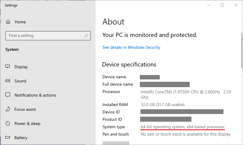Click the magnifier icon in search box

[86, 36]
